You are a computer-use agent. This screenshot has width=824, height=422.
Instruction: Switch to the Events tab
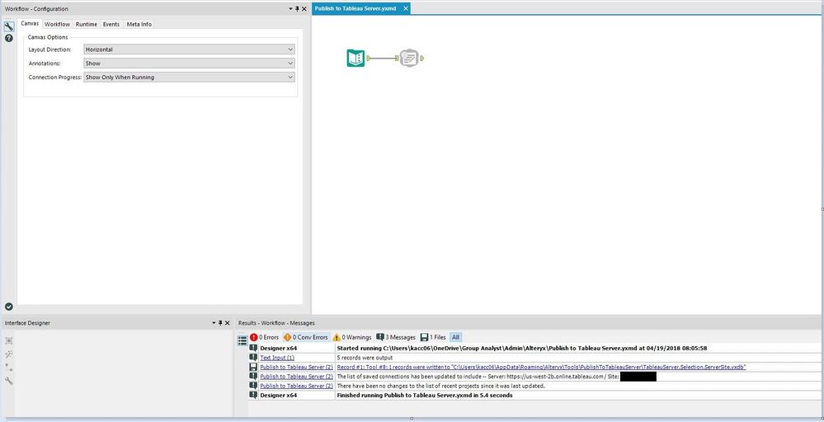pyautogui.click(x=111, y=24)
